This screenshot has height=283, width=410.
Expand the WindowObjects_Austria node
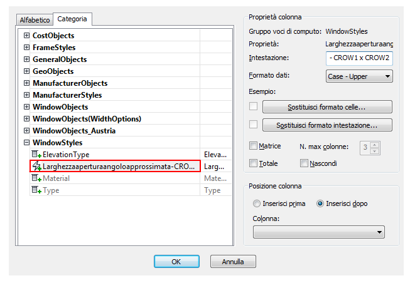[26, 130]
